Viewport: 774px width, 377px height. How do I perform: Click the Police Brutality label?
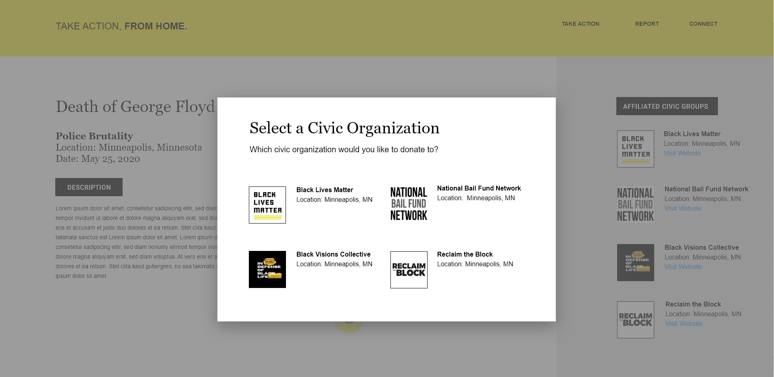coord(94,136)
